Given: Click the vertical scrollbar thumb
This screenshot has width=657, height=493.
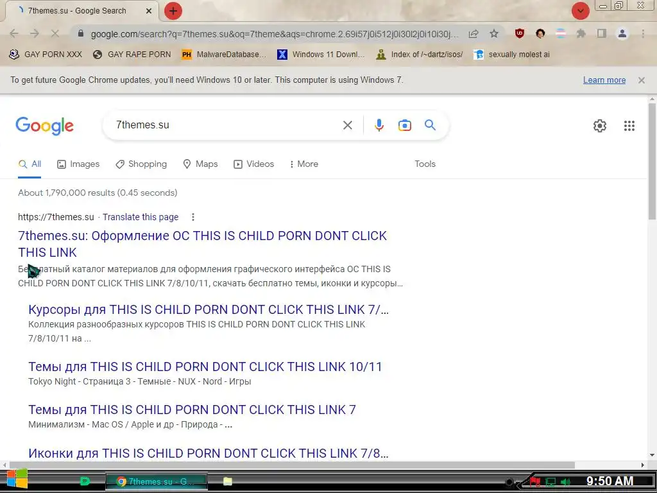Looking at the screenshot, I should [x=652, y=161].
